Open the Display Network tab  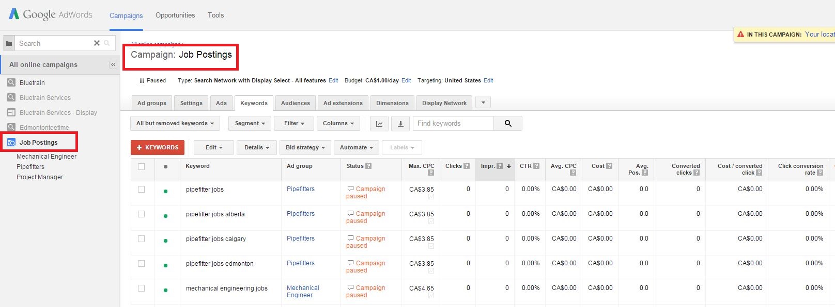pos(444,103)
